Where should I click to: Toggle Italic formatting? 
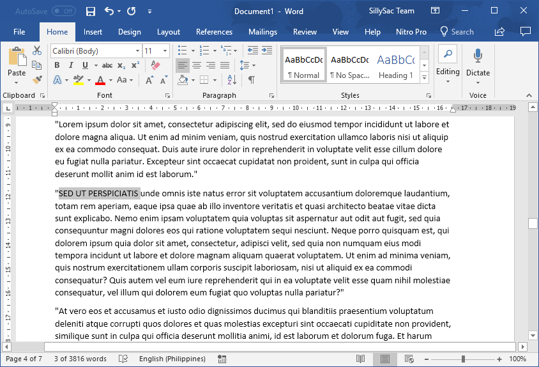pos(71,65)
